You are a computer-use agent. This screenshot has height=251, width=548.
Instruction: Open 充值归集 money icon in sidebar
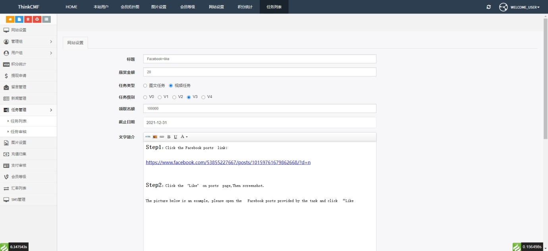[6, 154]
